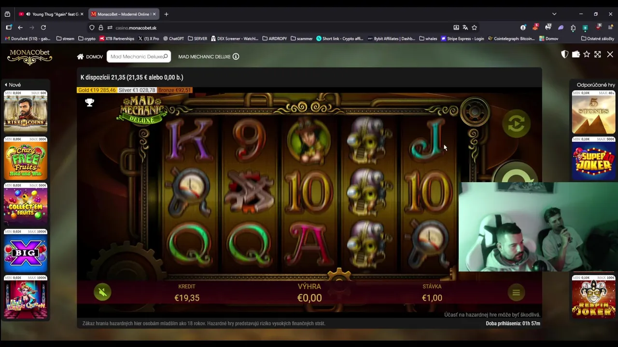
Task: Open Bybit Affiliates Dashboard bookmark
Action: [x=392, y=39]
